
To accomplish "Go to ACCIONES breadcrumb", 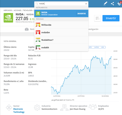I will pyautogui.click(x=17, y=10).
